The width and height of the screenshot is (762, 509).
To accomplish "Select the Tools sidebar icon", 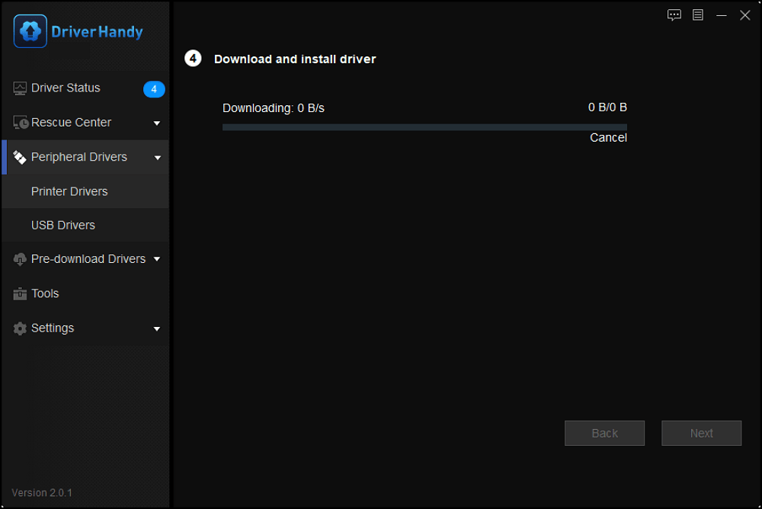I will click(19, 293).
